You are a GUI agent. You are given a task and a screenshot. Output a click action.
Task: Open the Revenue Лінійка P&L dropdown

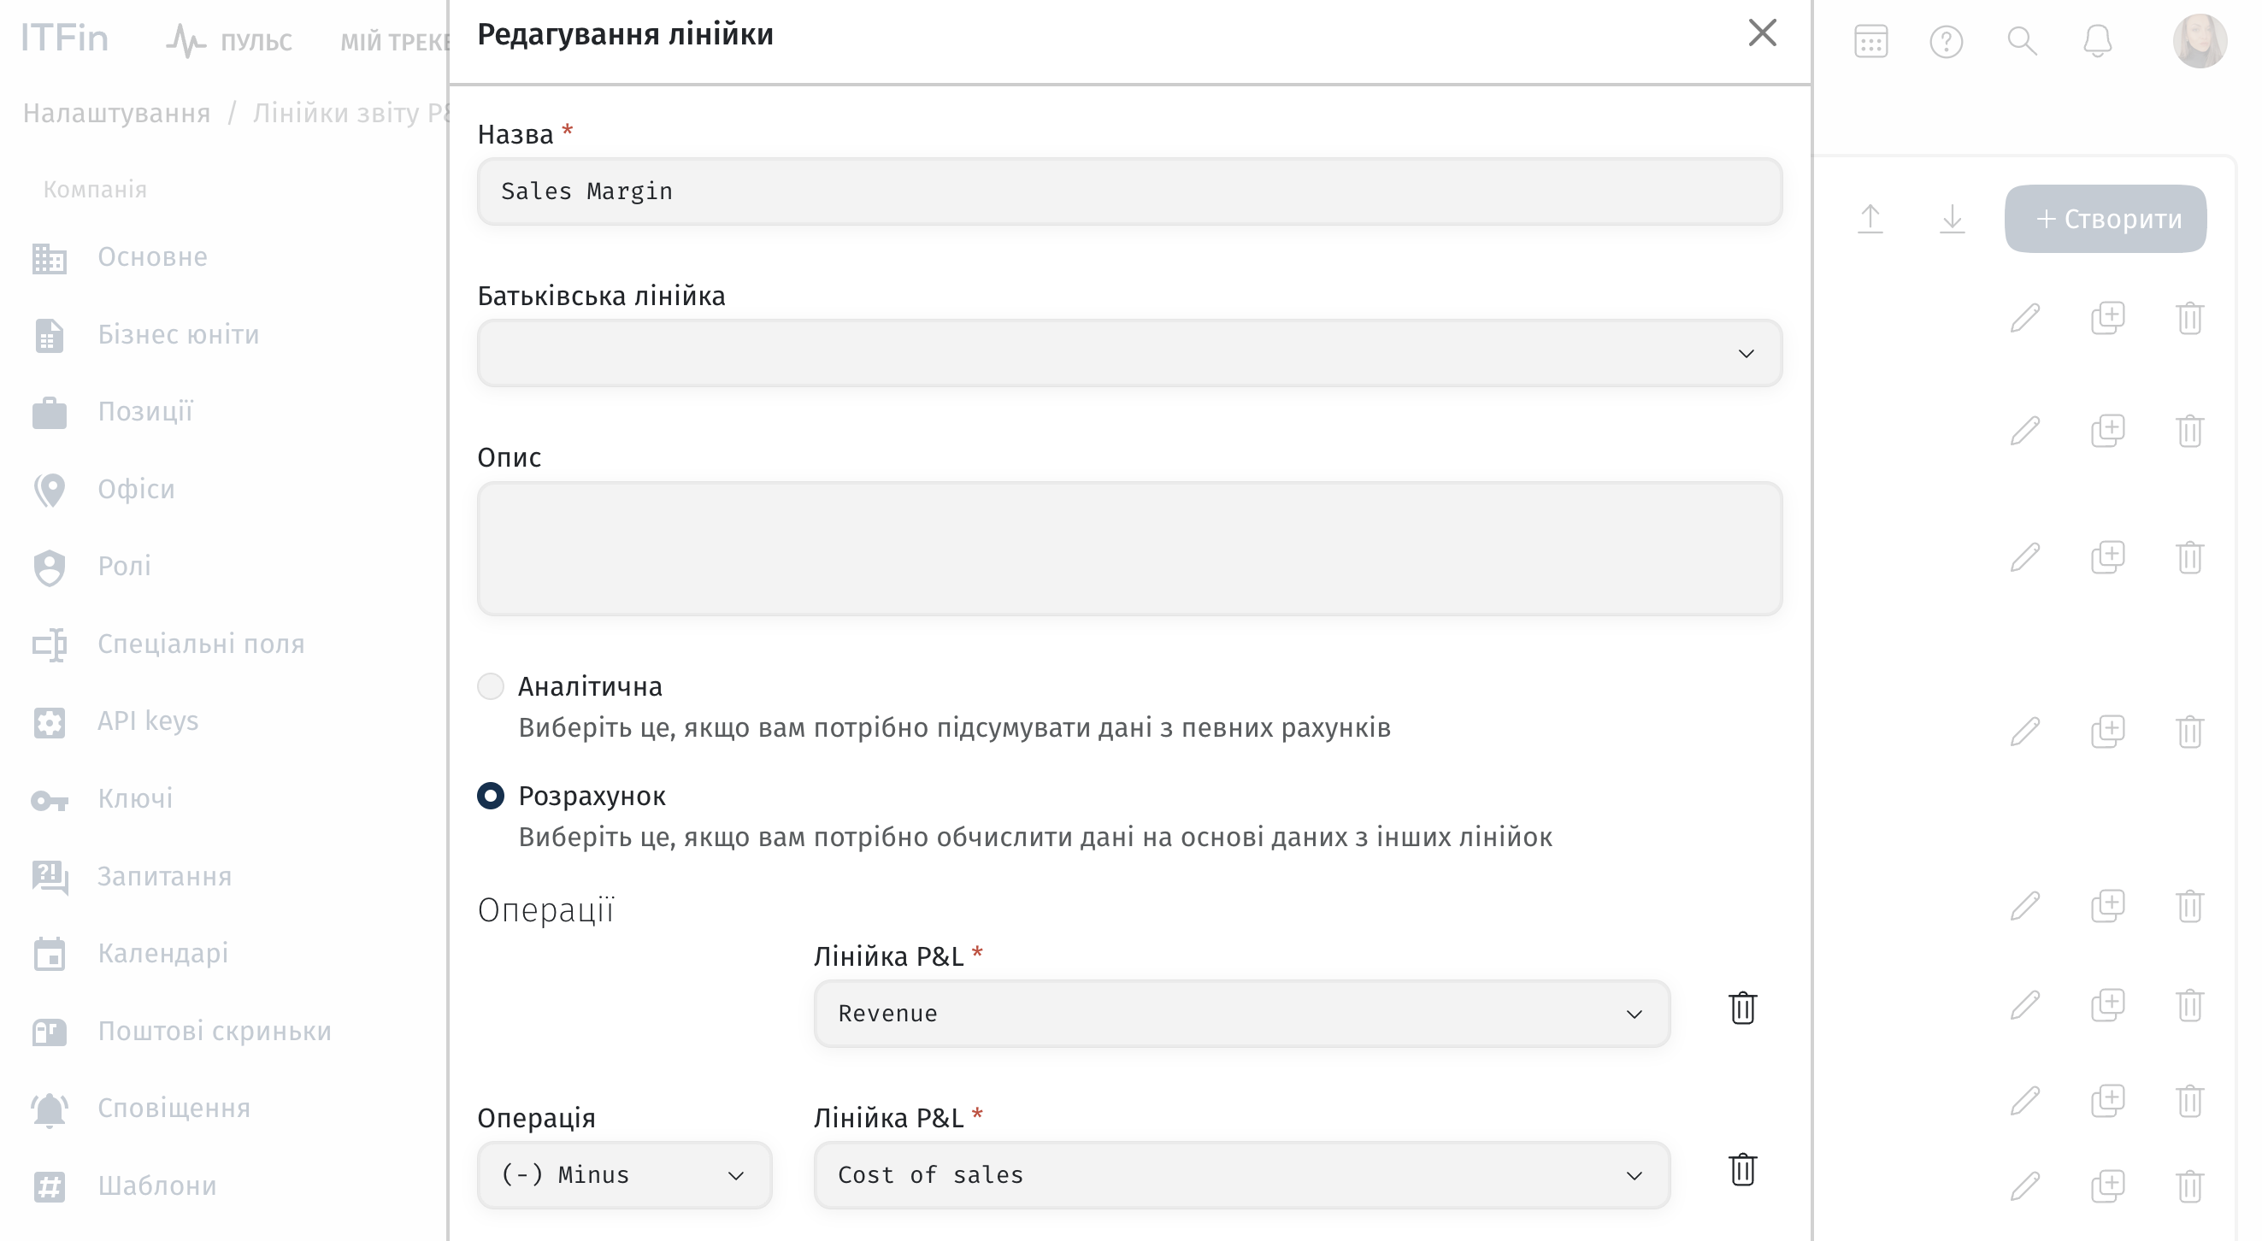pos(1241,1014)
